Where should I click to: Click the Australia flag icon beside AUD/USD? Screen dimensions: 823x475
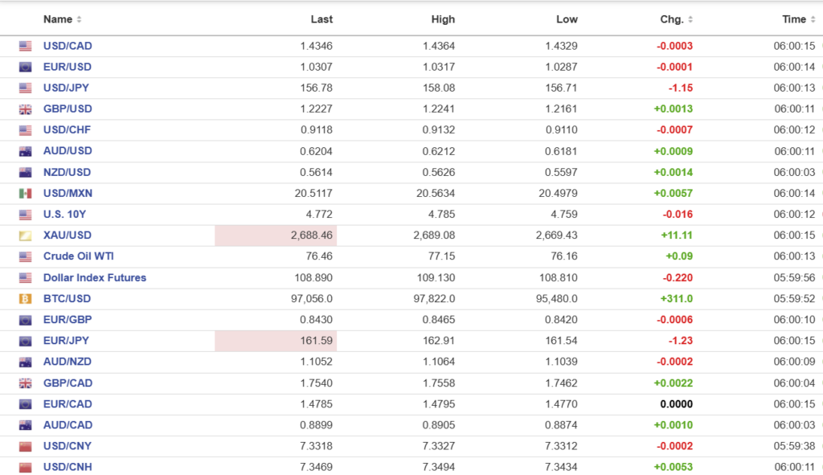(x=26, y=151)
